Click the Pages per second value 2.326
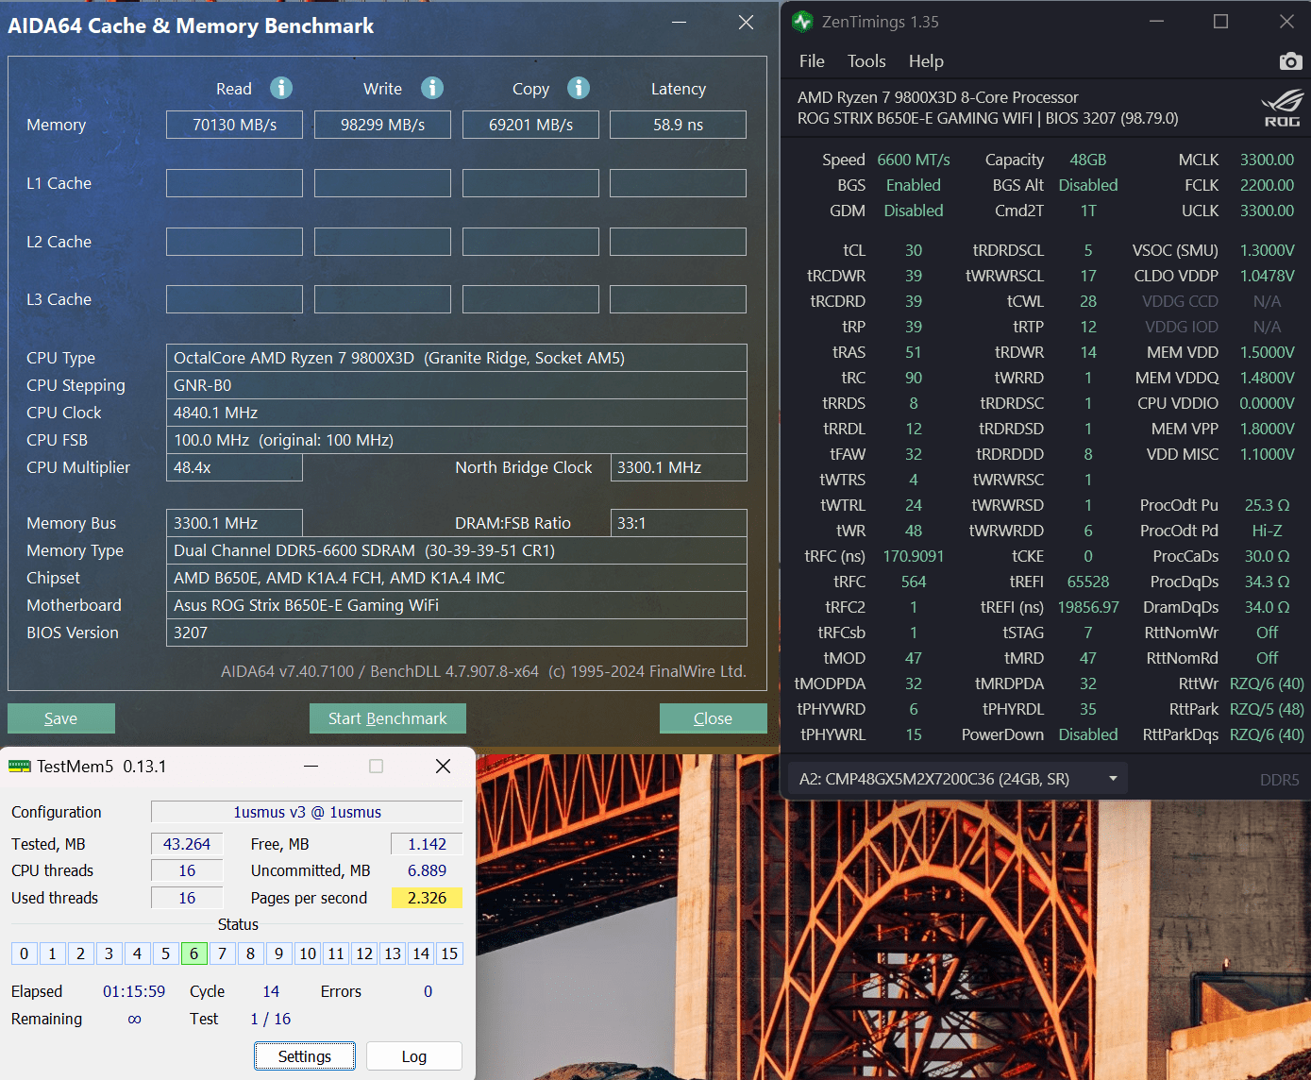1311x1080 pixels. click(x=427, y=898)
